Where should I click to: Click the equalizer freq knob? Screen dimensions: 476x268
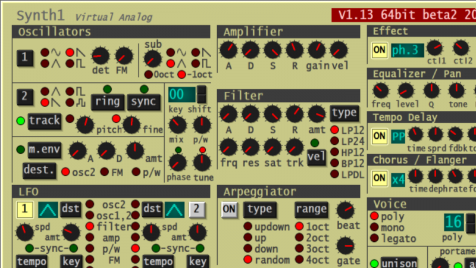381,91
